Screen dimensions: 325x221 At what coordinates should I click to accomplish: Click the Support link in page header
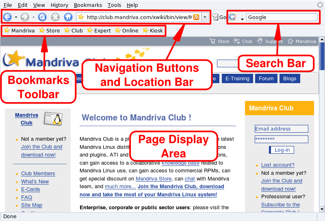[x=270, y=41]
